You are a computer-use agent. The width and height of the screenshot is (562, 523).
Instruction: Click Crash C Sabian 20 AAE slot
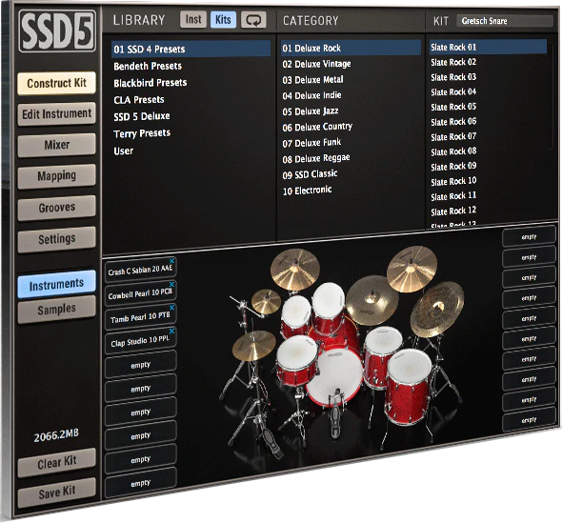tap(140, 270)
